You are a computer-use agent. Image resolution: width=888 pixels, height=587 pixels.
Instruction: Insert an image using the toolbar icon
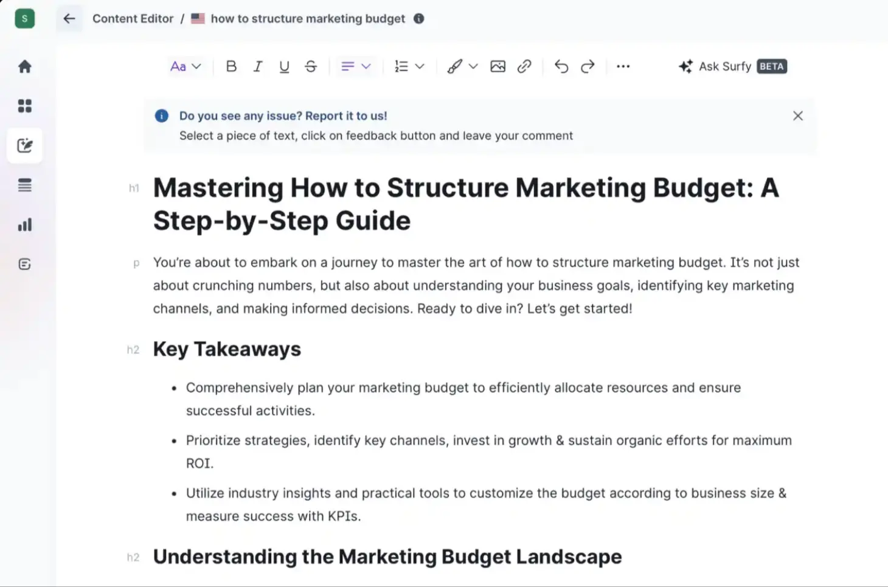pyautogui.click(x=498, y=66)
